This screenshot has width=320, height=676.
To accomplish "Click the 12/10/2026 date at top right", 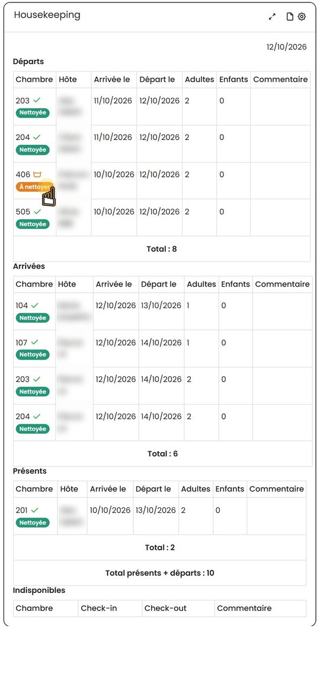I will pos(287,47).
